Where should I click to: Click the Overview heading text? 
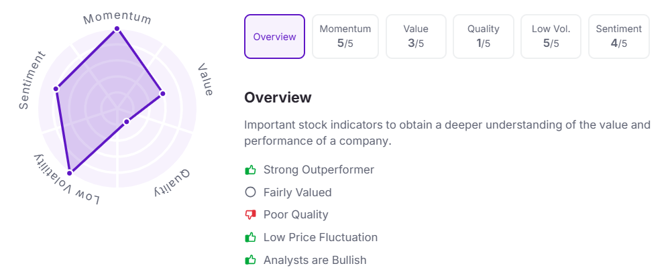click(278, 97)
